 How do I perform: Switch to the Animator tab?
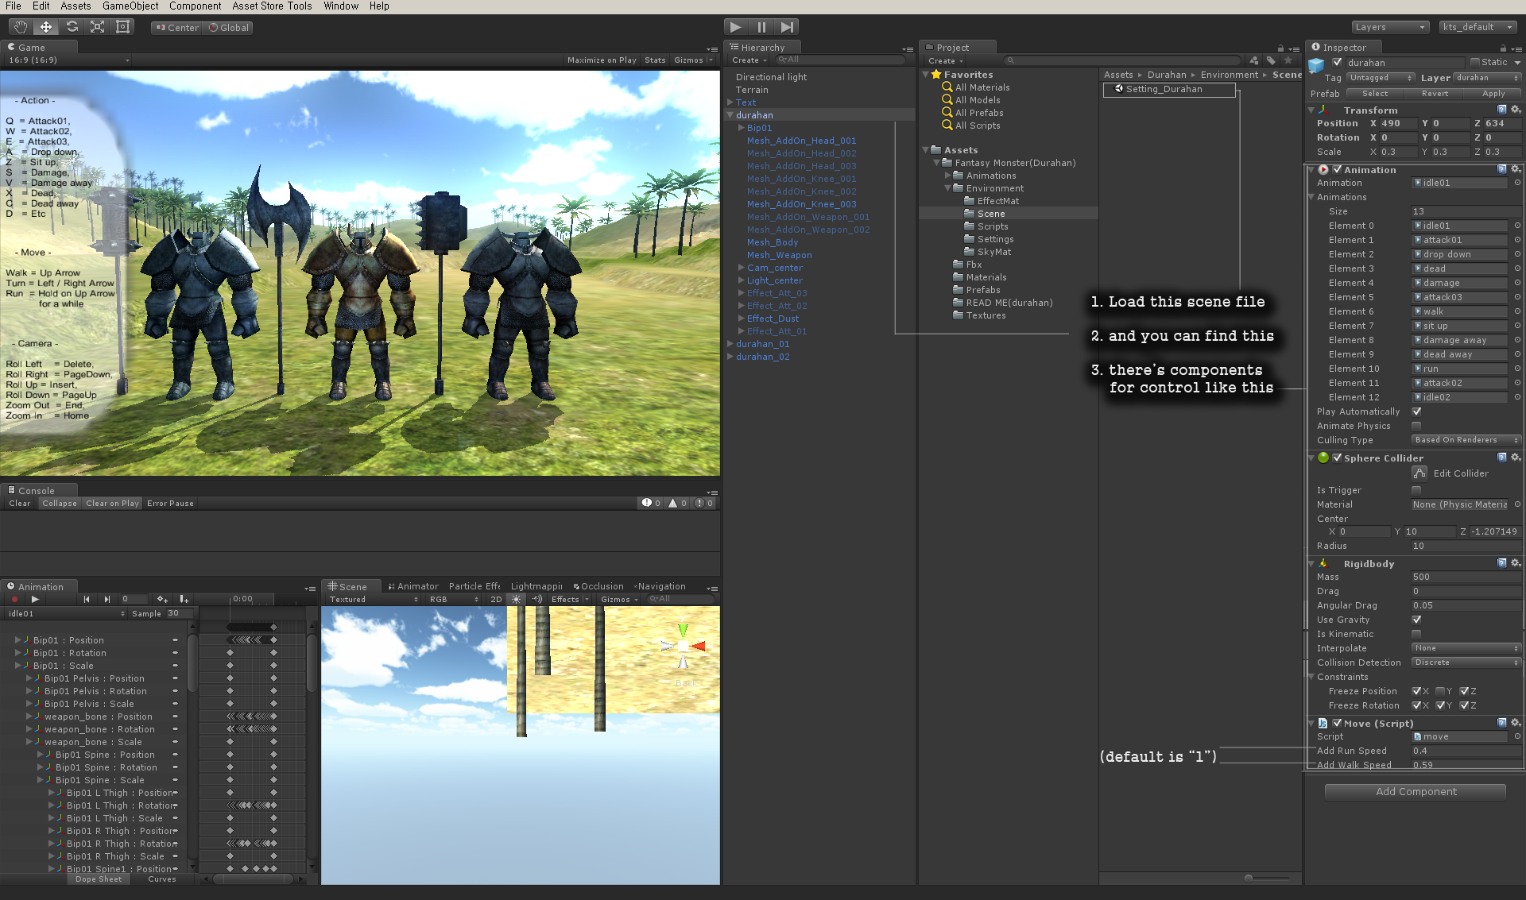coord(413,586)
